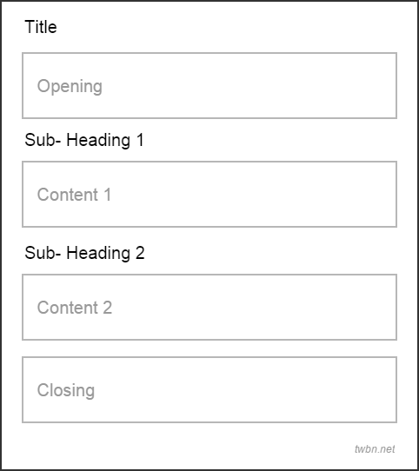Click the digit 2 in Content 2 placeholder
Screen dimensions: 419x471
[108, 308]
